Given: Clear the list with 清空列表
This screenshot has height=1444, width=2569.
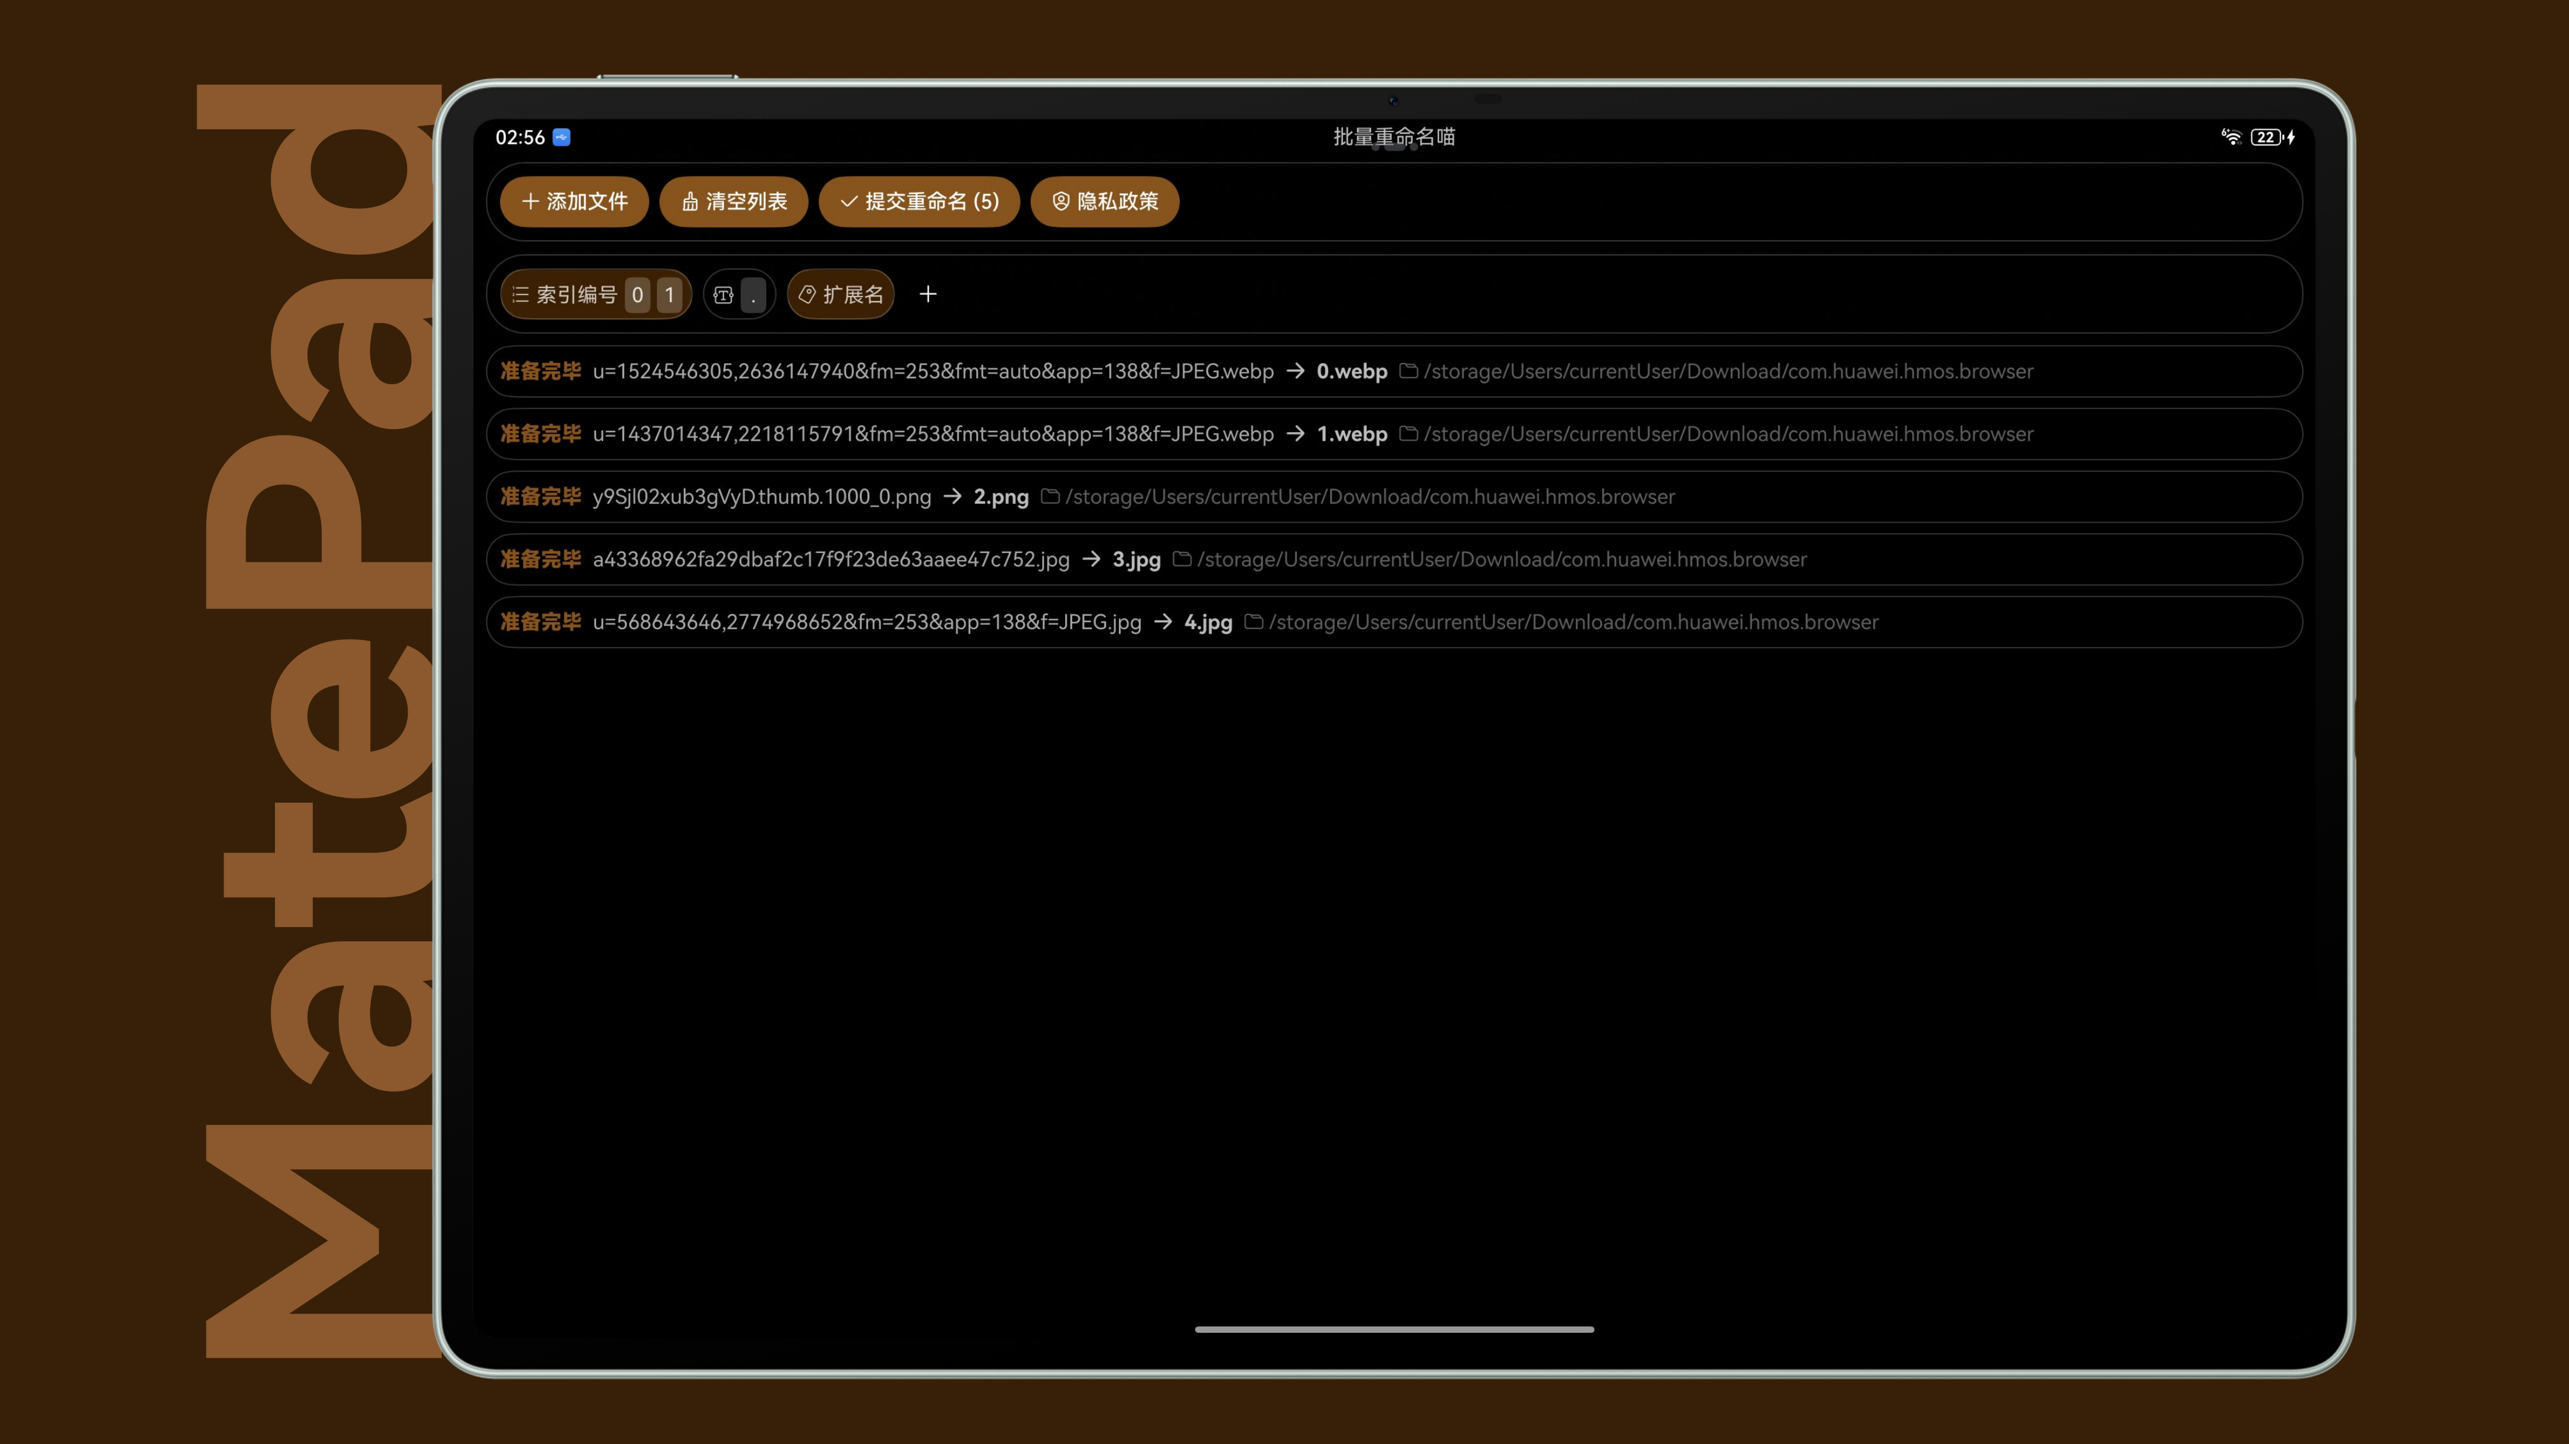Looking at the screenshot, I should 734,201.
